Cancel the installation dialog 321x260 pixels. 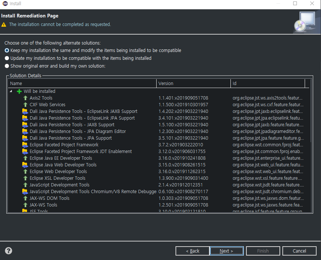(x=299, y=251)
